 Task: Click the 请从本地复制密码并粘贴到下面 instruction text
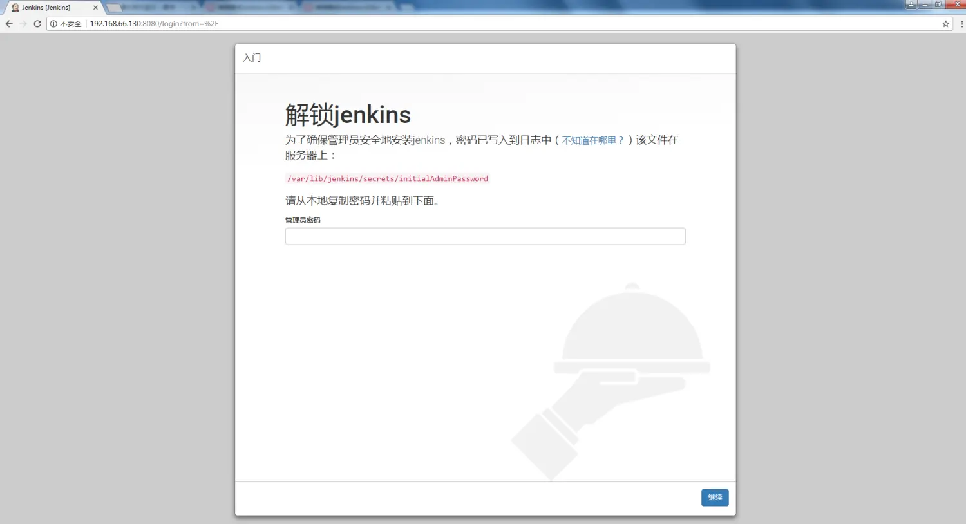click(363, 201)
